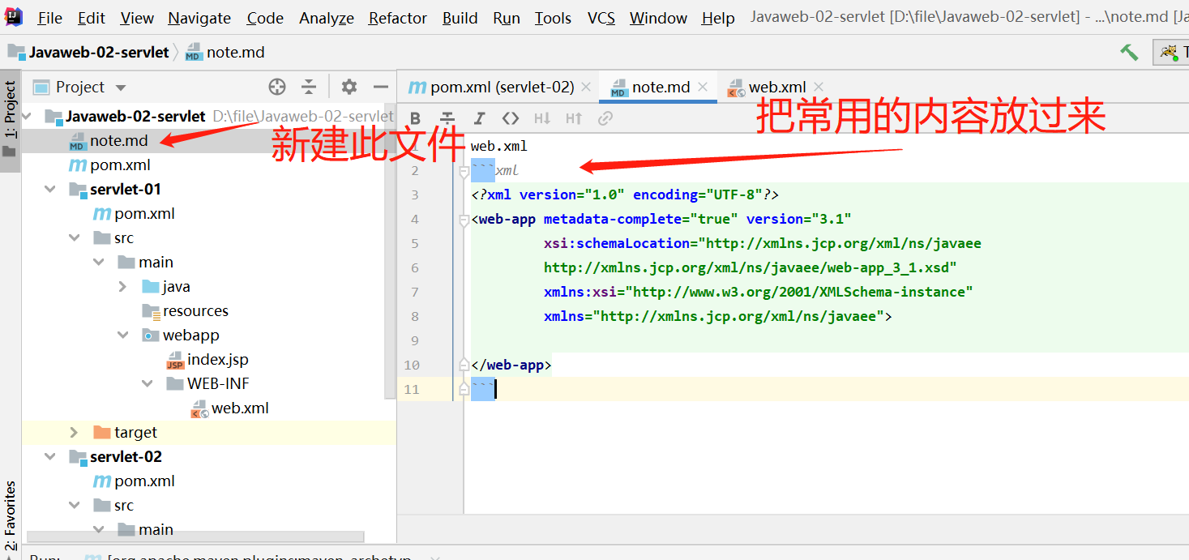Image resolution: width=1189 pixels, height=560 pixels.
Task: Click fold marker at line 4 gutter
Action: (x=464, y=219)
